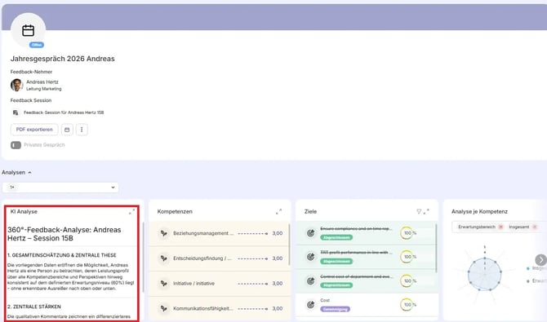547x322 pixels.
Task: Open the 'Control cost of department and ove...' goal
Action: tap(356, 276)
